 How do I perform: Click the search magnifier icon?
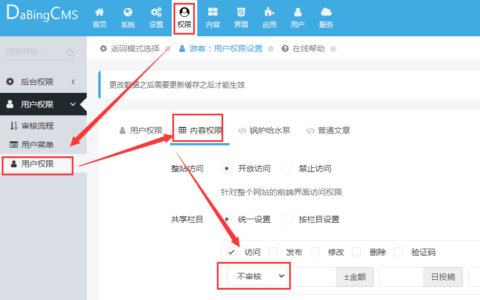[70, 53]
